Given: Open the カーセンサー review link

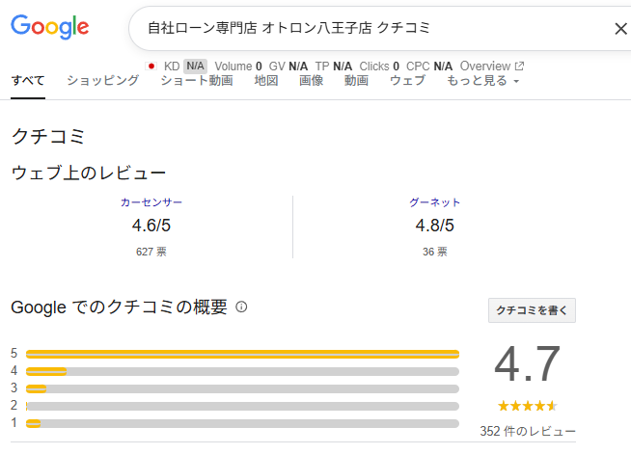Looking at the screenshot, I should 151,202.
